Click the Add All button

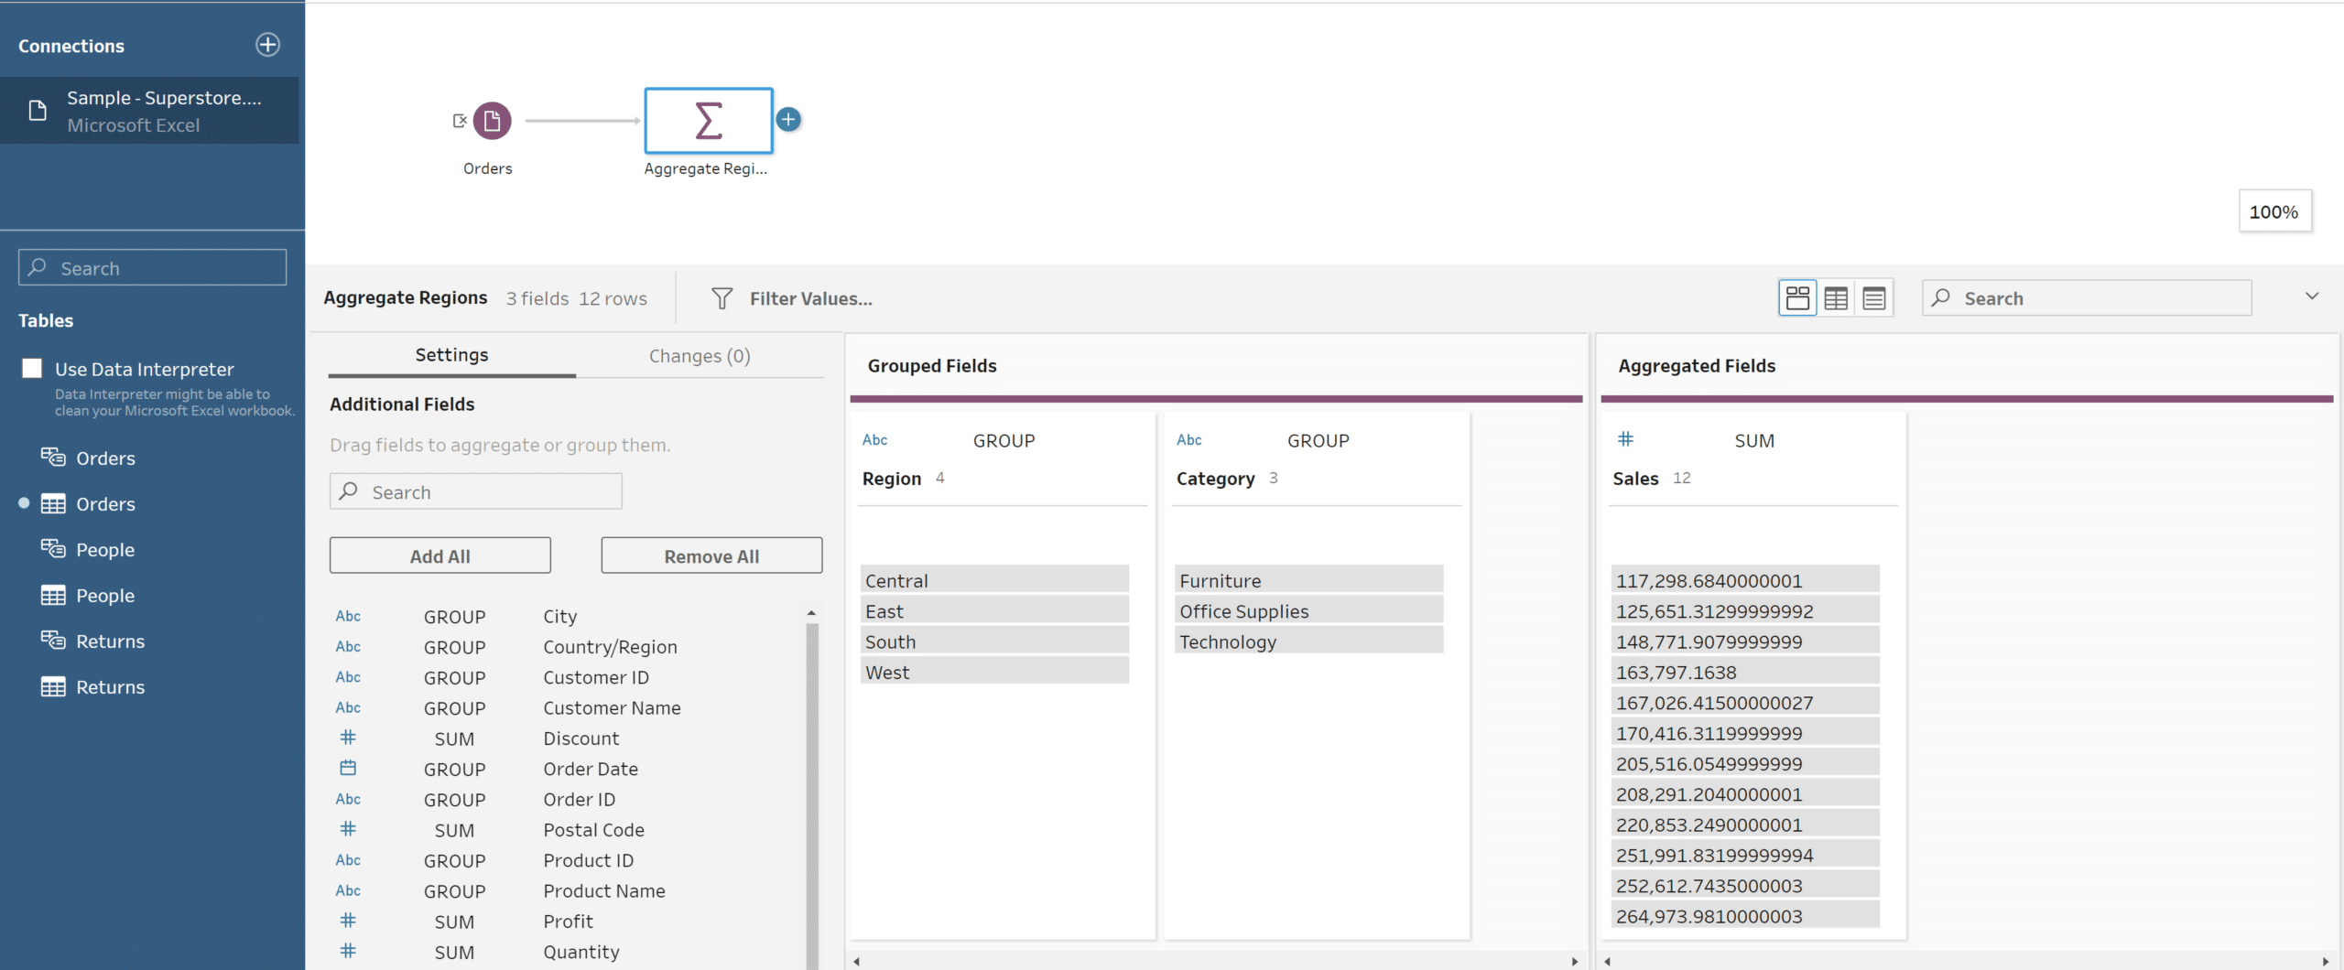[x=440, y=555]
